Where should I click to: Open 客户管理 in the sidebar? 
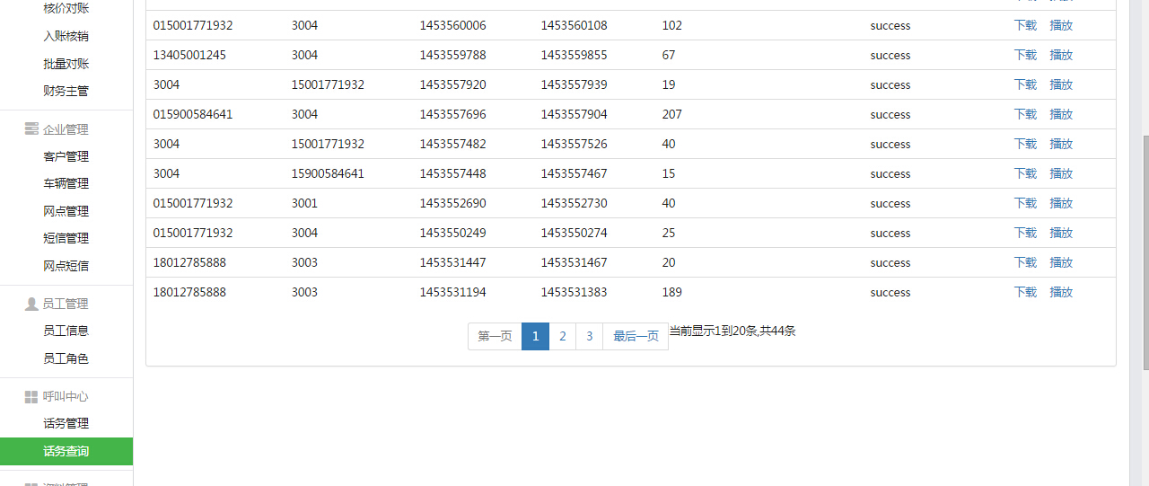coord(66,156)
